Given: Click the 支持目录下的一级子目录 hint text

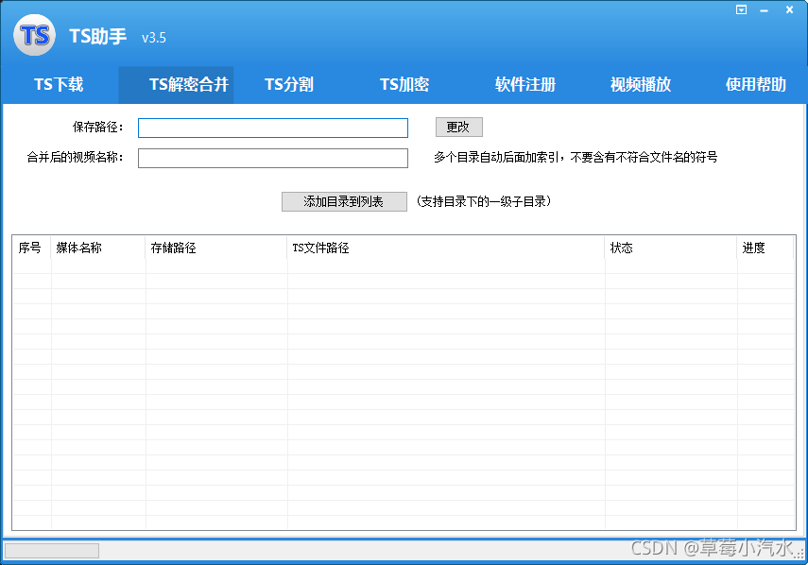Looking at the screenshot, I should coord(483,201).
